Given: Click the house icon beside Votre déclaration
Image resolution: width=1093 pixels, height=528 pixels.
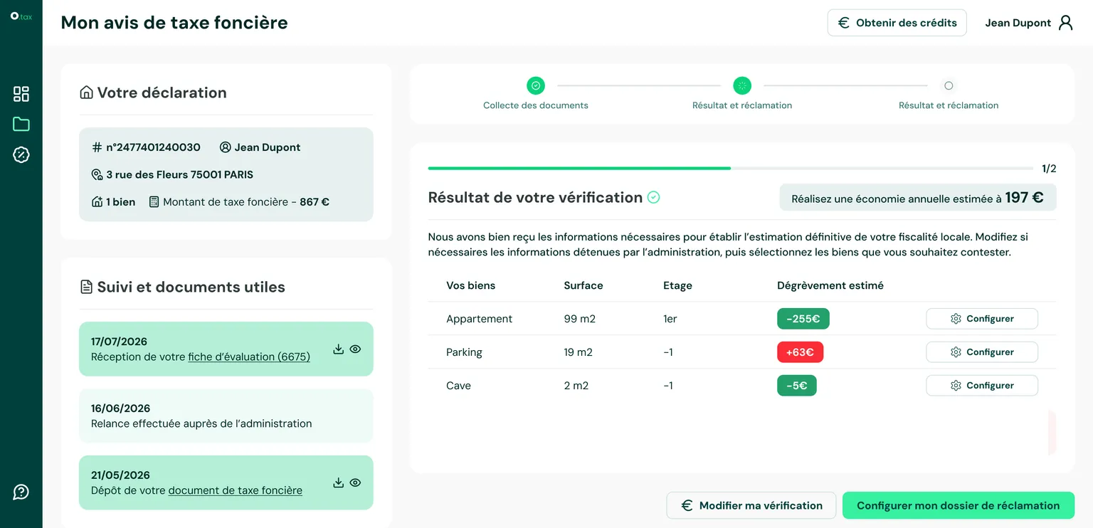Looking at the screenshot, I should [86, 93].
